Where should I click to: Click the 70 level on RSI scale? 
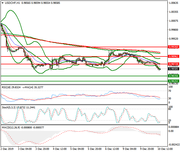click(170, 91)
